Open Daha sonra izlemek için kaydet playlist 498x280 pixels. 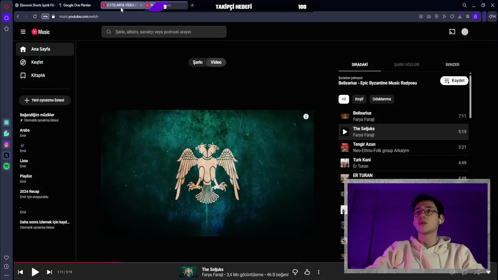coord(45,225)
